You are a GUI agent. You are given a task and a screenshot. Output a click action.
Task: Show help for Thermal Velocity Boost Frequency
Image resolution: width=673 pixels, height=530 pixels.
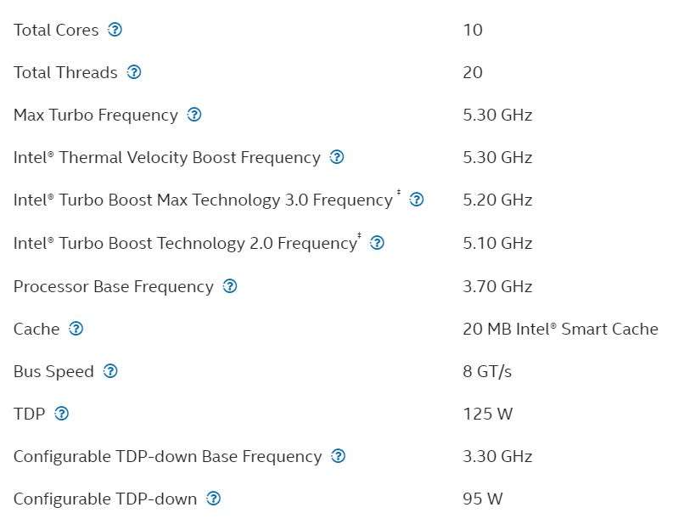[x=337, y=157]
